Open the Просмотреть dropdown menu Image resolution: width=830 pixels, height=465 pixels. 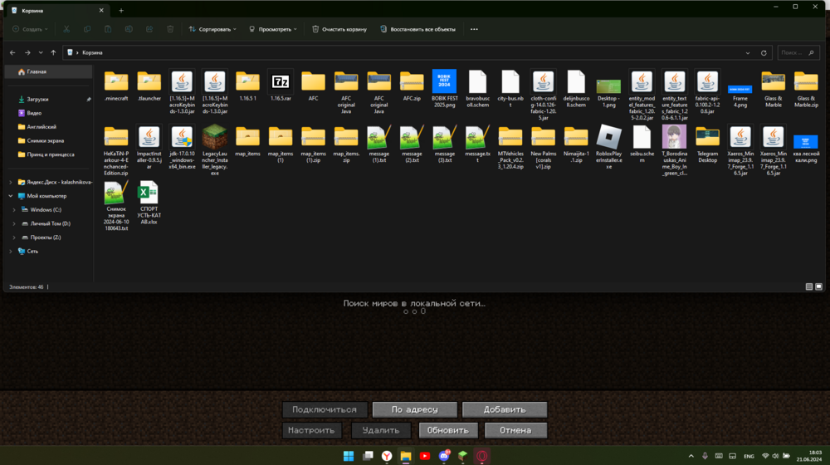tap(273, 29)
